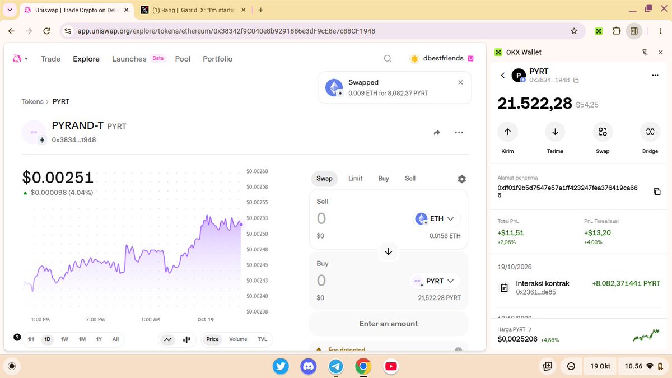Copy the Alamat penerima address
The width and height of the screenshot is (672, 378).
pyautogui.click(x=657, y=192)
